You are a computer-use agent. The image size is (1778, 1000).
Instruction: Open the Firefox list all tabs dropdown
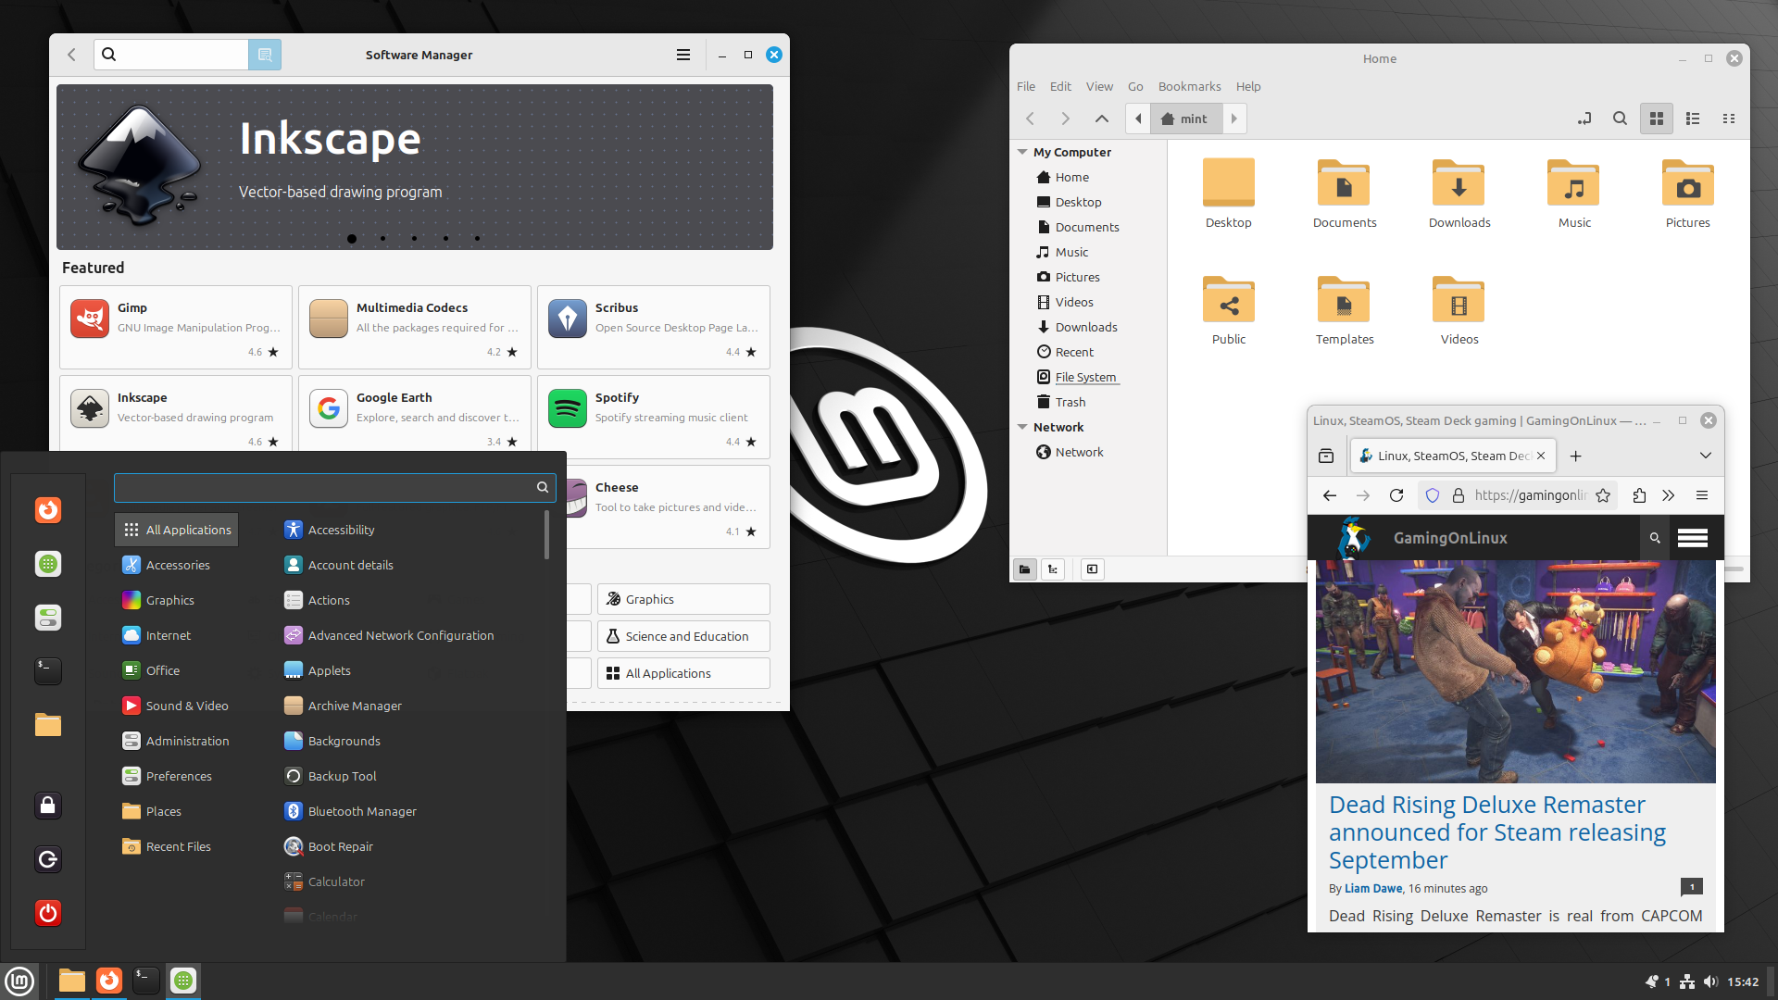(1705, 456)
